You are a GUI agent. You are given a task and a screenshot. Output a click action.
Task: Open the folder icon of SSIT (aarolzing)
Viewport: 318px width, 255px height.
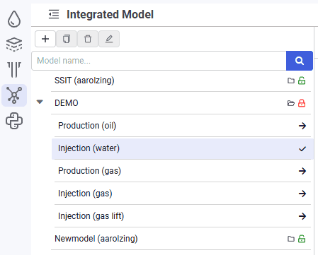coord(291,81)
